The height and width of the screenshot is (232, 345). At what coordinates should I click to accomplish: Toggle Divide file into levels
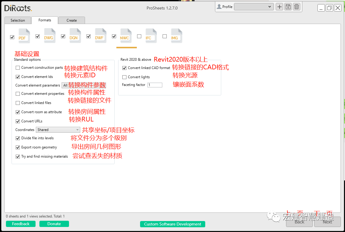tap(18, 138)
